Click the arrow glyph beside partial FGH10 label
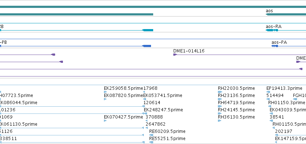Viewport: 306px width, 144px height. click(x=295, y=99)
